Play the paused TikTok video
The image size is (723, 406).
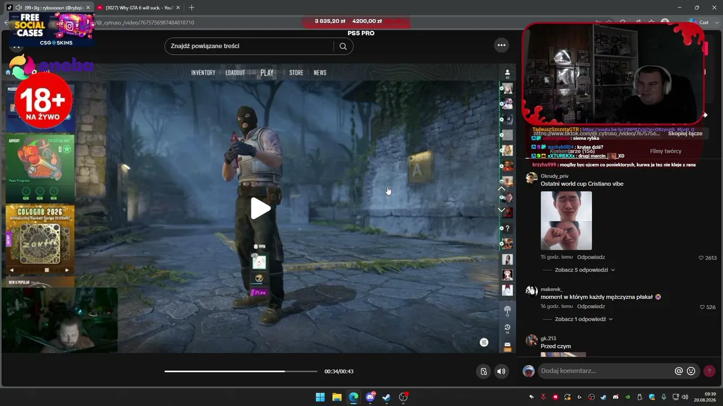click(x=260, y=209)
